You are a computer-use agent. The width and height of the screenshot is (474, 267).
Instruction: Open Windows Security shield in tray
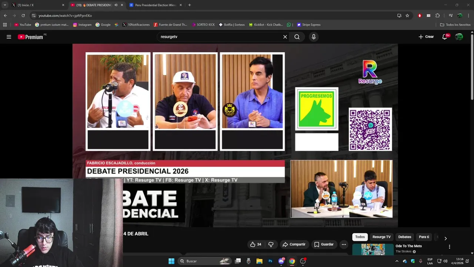(x=413, y=261)
